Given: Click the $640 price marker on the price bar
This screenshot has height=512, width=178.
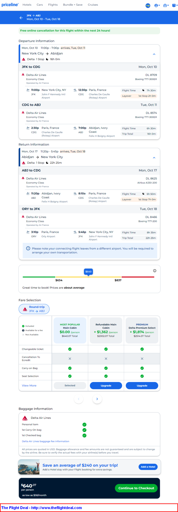Looking at the screenshot, I should coord(88,272).
